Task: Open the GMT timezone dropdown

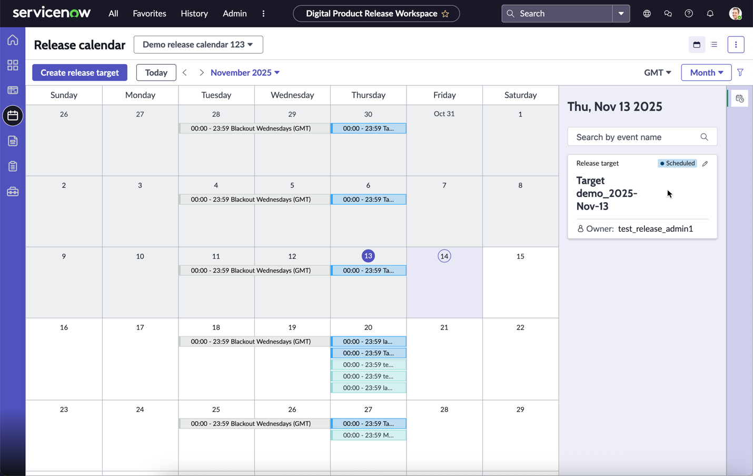Action: (657, 73)
